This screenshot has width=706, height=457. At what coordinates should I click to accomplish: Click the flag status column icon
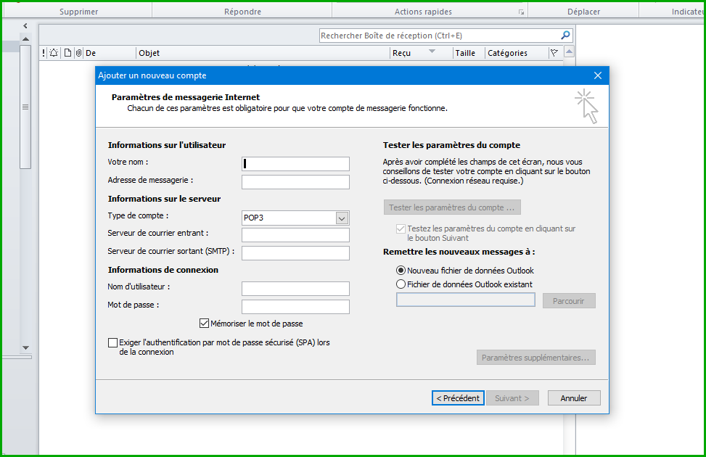pos(554,53)
